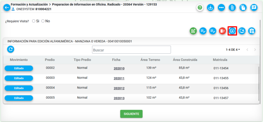Click the Ficha column header
This screenshot has width=263, height=122.
point(116,60)
